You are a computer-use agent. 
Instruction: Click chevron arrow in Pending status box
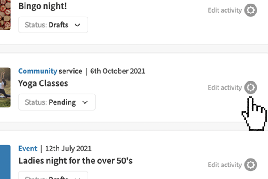pos(85,102)
